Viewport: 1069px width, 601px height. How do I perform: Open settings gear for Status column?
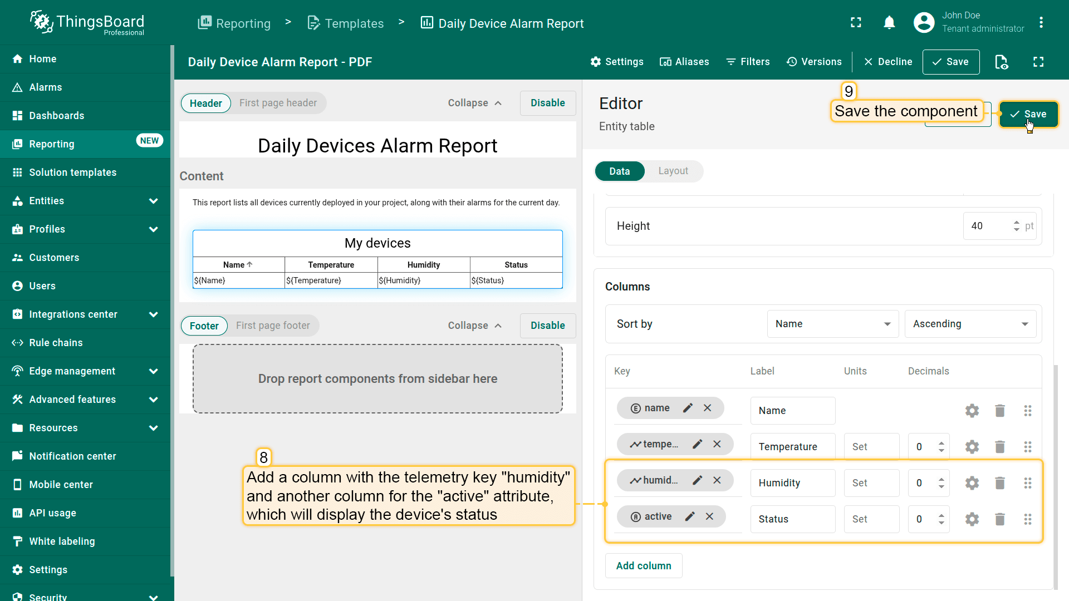972,519
